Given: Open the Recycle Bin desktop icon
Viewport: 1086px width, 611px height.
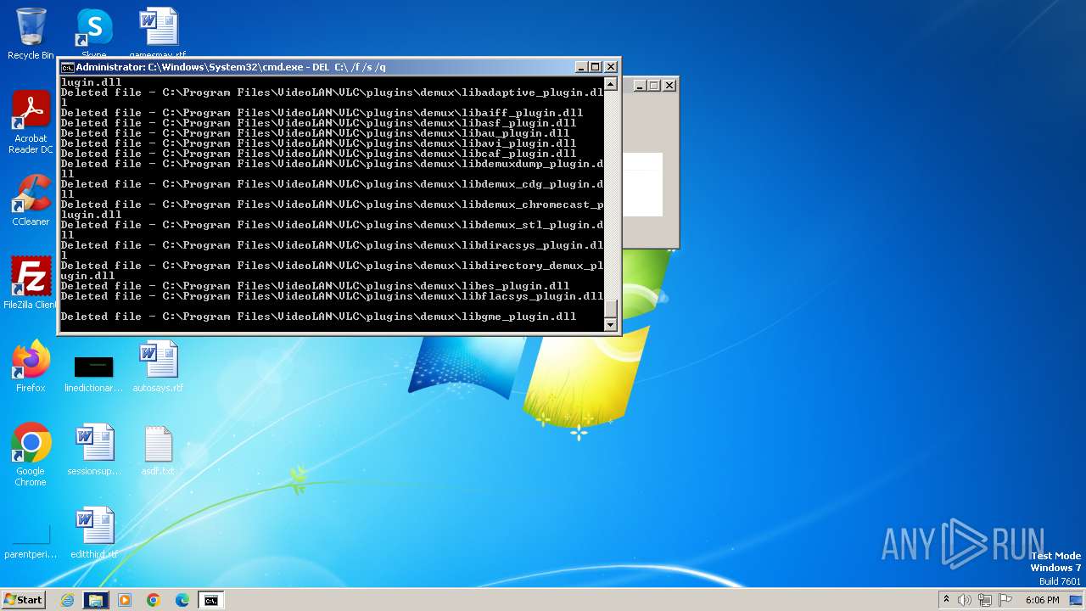Looking at the screenshot, I should click(31, 34).
